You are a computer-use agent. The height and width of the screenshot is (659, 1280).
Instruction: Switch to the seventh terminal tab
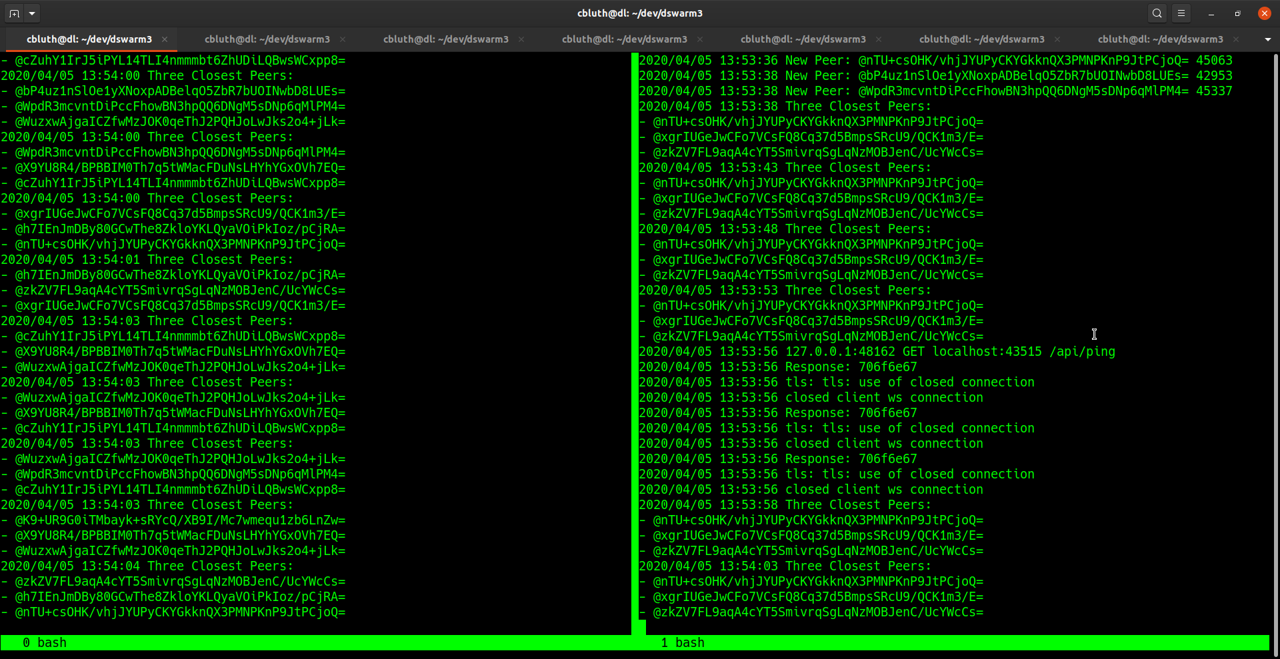[x=1161, y=39]
